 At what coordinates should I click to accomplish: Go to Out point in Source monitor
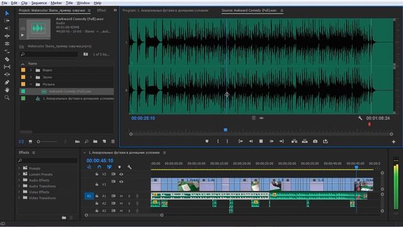[x=281, y=141]
